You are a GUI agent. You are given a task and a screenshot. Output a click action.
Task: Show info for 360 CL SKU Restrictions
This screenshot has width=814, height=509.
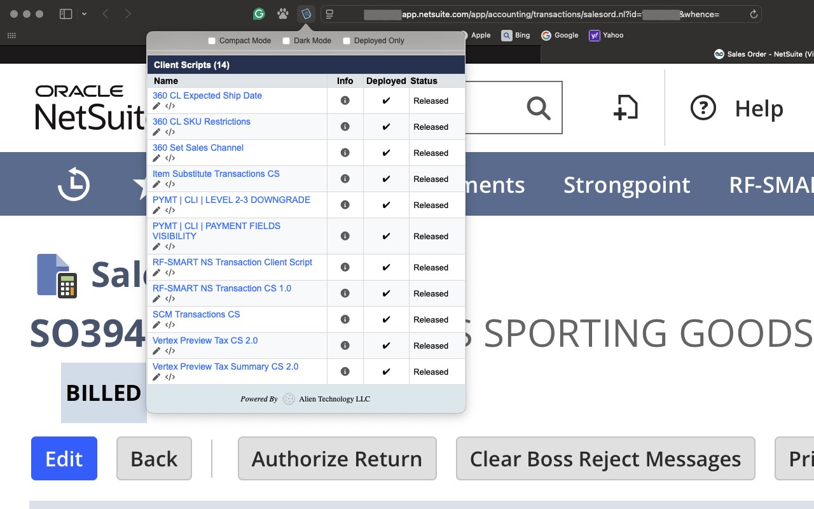(345, 127)
